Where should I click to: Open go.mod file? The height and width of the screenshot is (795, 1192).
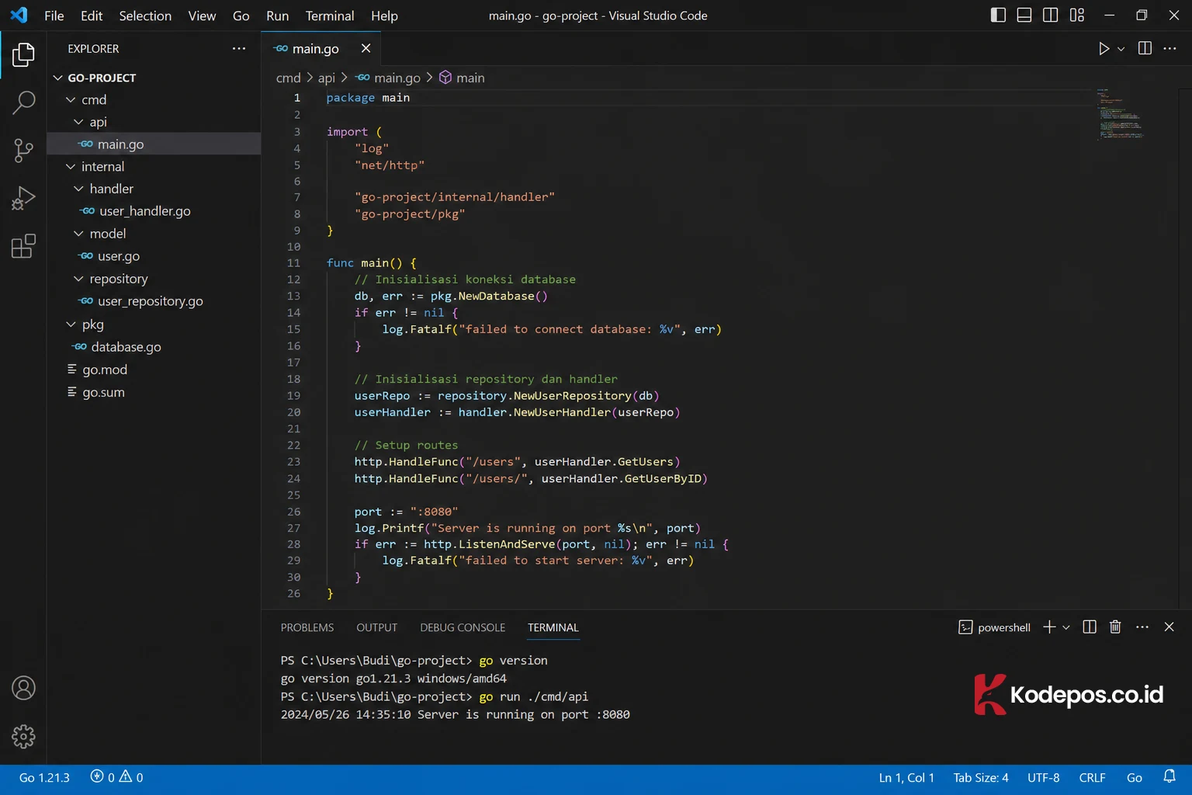(154, 370)
